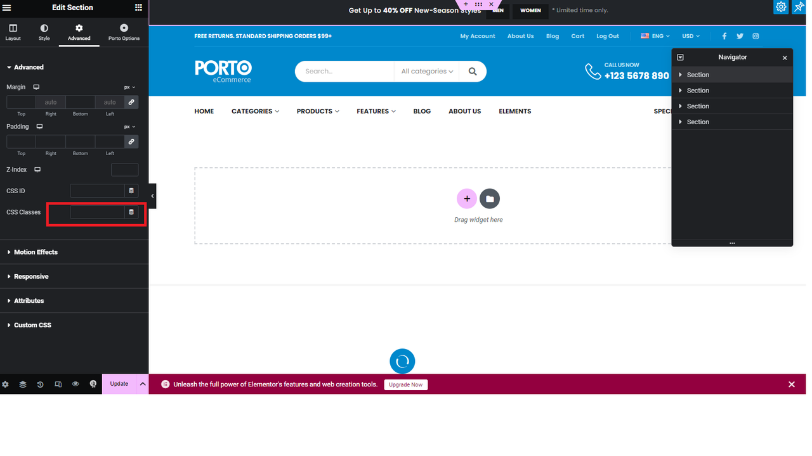Open the Padding px unit dropdown
The height and width of the screenshot is (456, 812).
click(129, 127)
